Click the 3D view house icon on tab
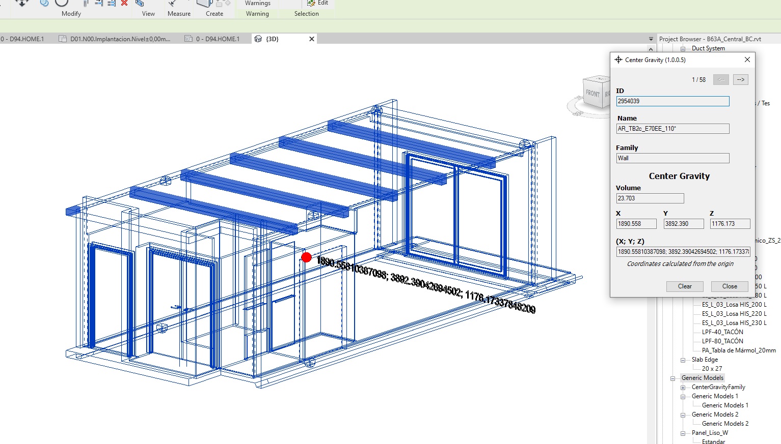The width and height of the screenshot is (781, 444). pos(258,39)
